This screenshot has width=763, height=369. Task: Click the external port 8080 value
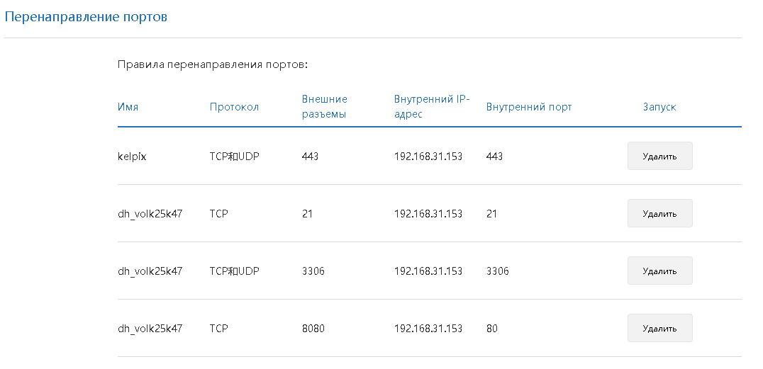click(313, 329)
